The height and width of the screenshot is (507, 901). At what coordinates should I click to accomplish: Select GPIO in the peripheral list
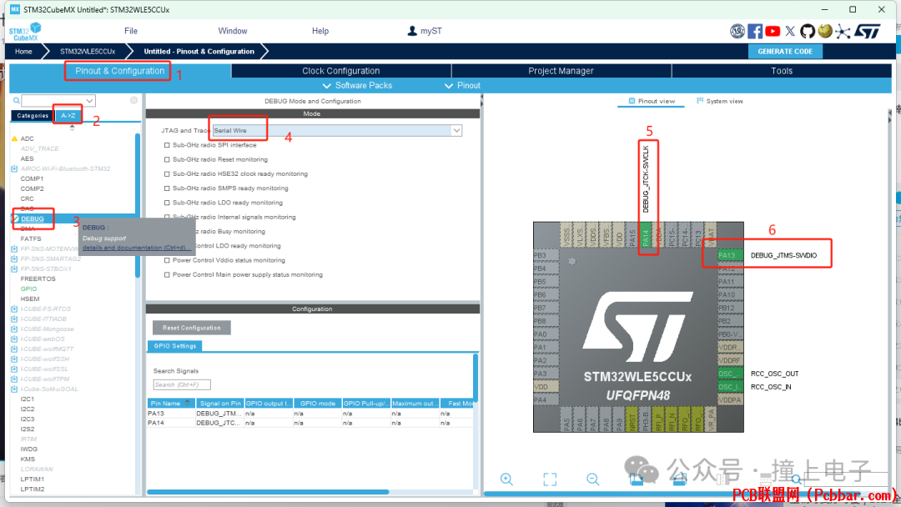(x=28, y=289)
